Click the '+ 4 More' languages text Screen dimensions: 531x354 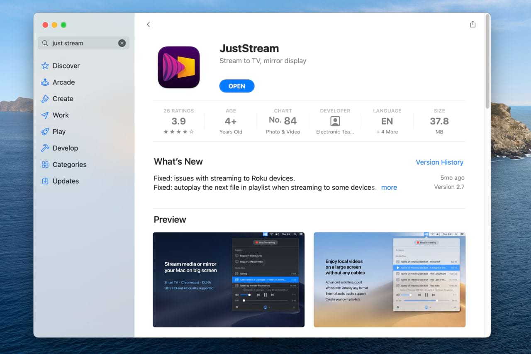(x=387, y=132)
